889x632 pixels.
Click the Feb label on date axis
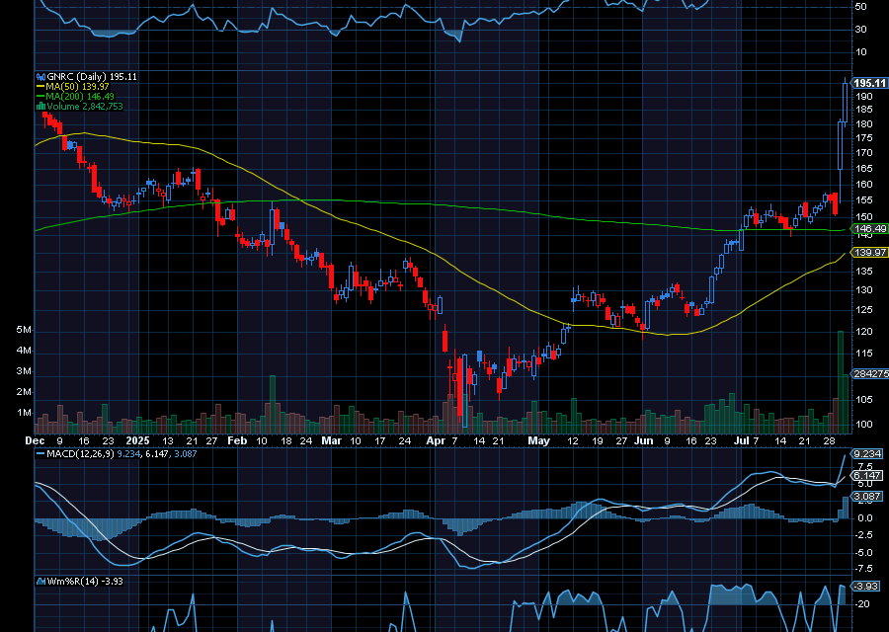(237, 441)
